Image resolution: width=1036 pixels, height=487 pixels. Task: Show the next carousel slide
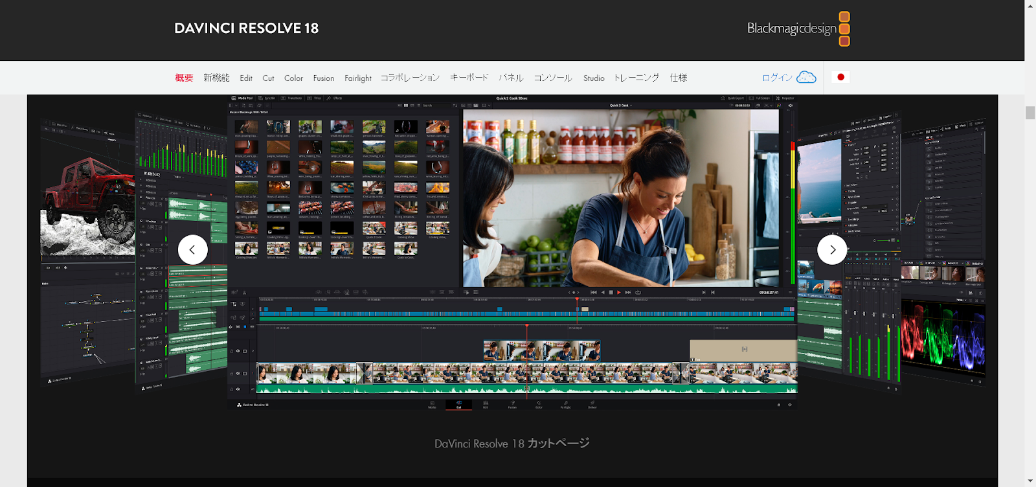tap(832, 249)
